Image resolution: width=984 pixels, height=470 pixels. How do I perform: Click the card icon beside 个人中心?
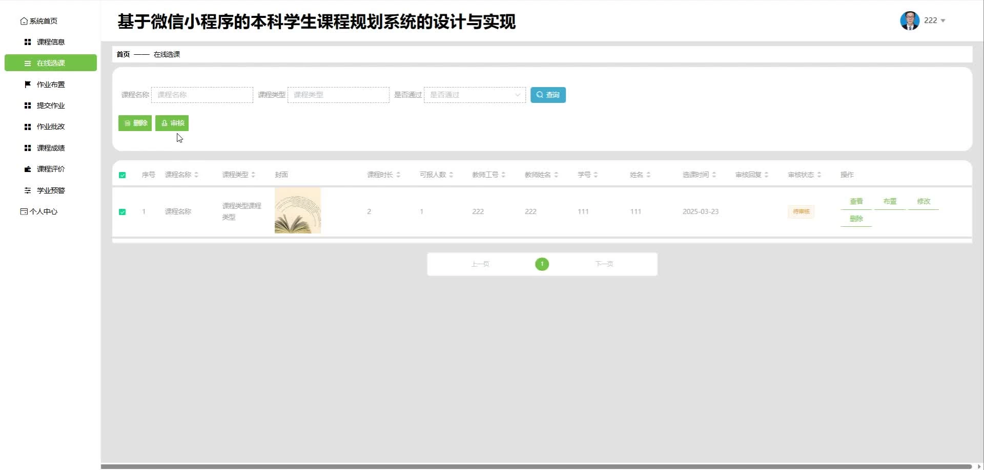click(24, 211)
